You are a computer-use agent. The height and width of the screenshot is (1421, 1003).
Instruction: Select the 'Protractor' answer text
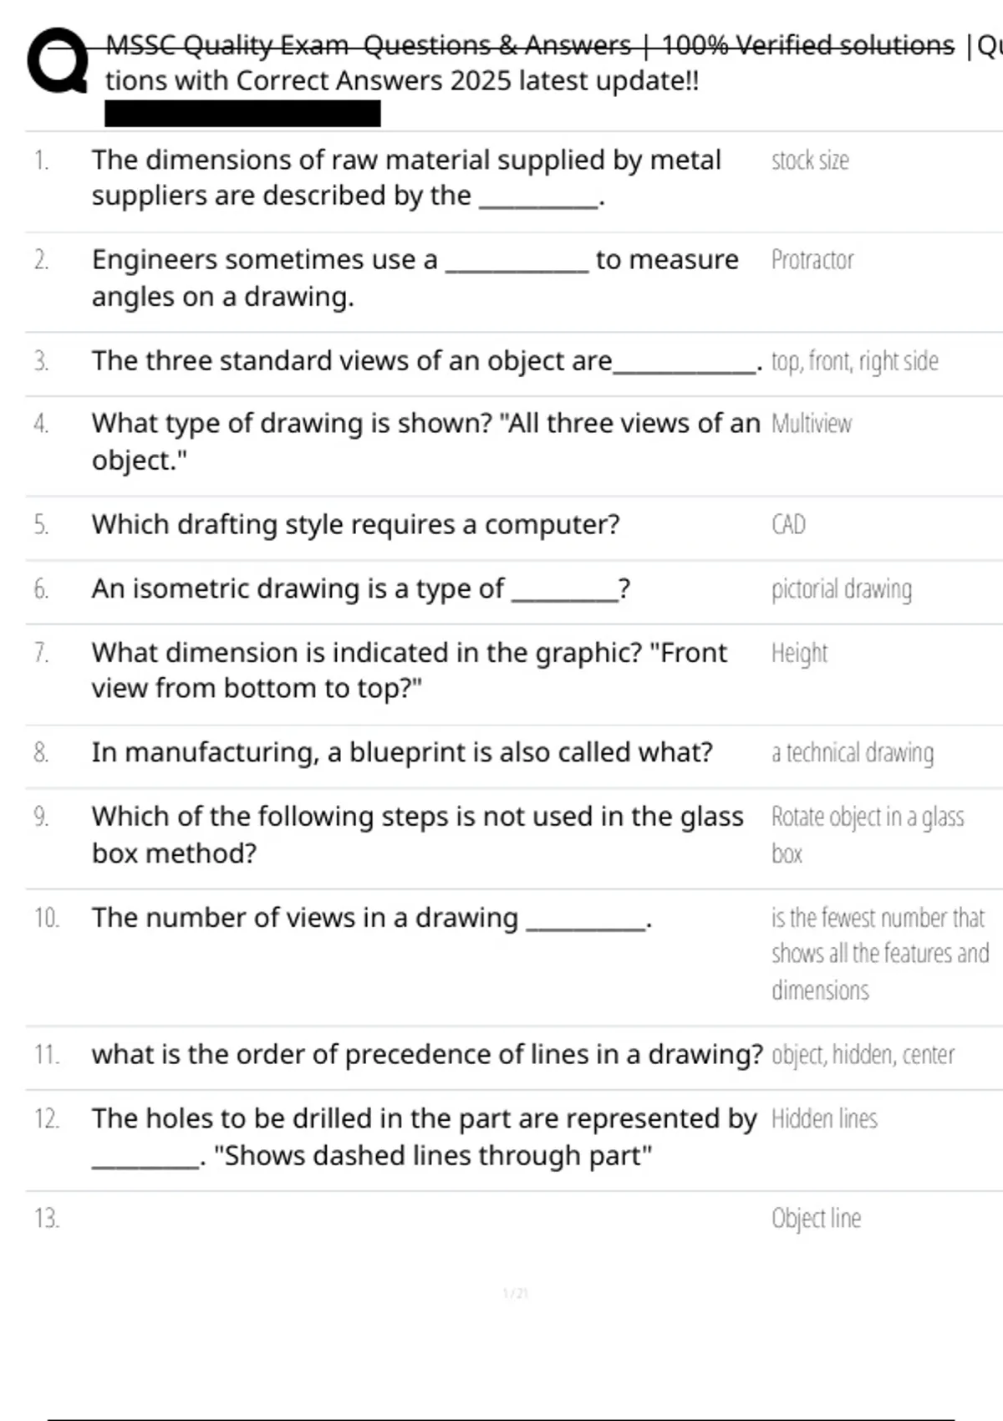(x=812, y=260)
